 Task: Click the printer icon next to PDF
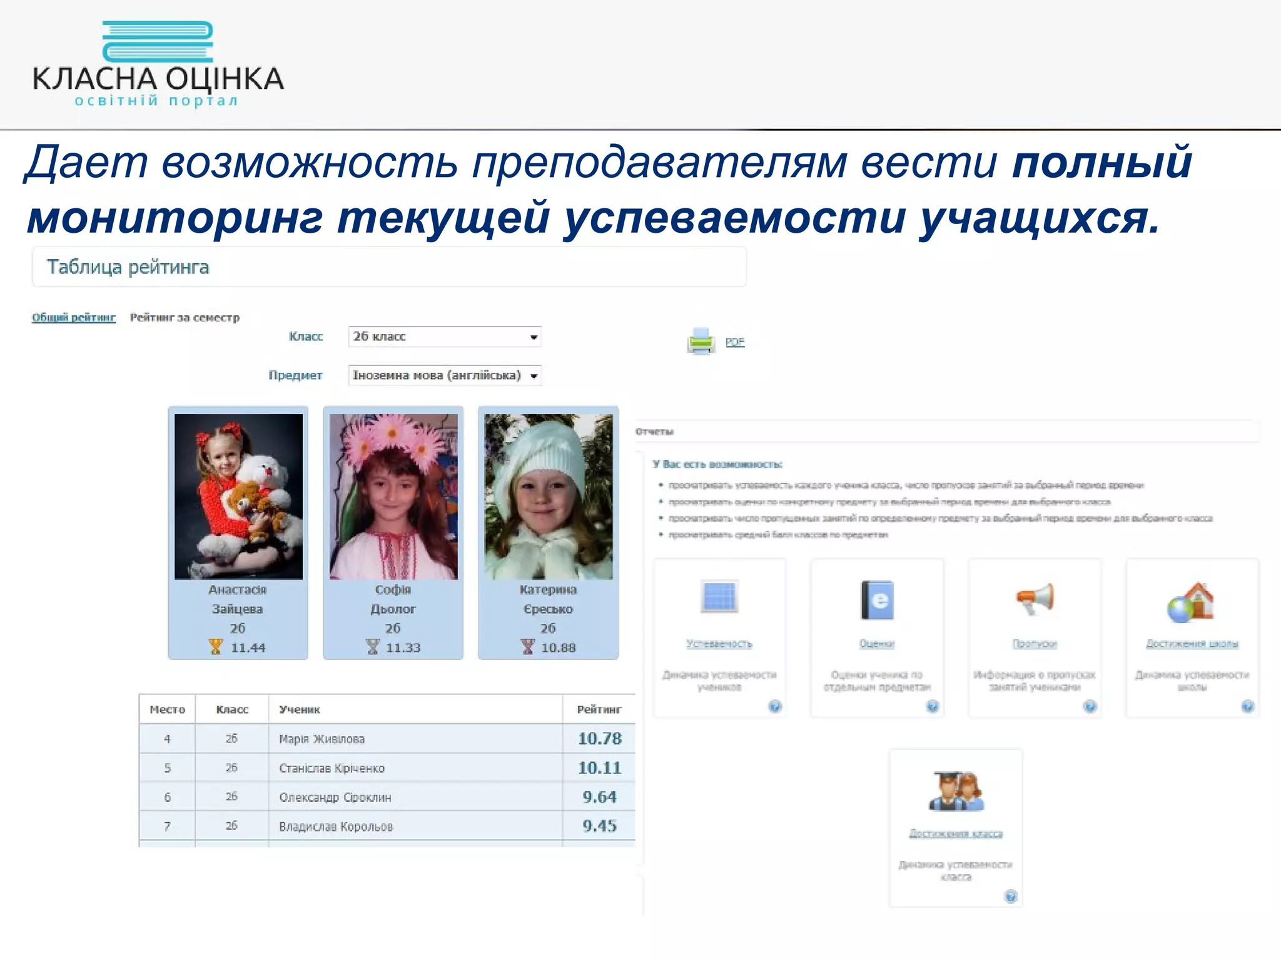tap(701, 340)
